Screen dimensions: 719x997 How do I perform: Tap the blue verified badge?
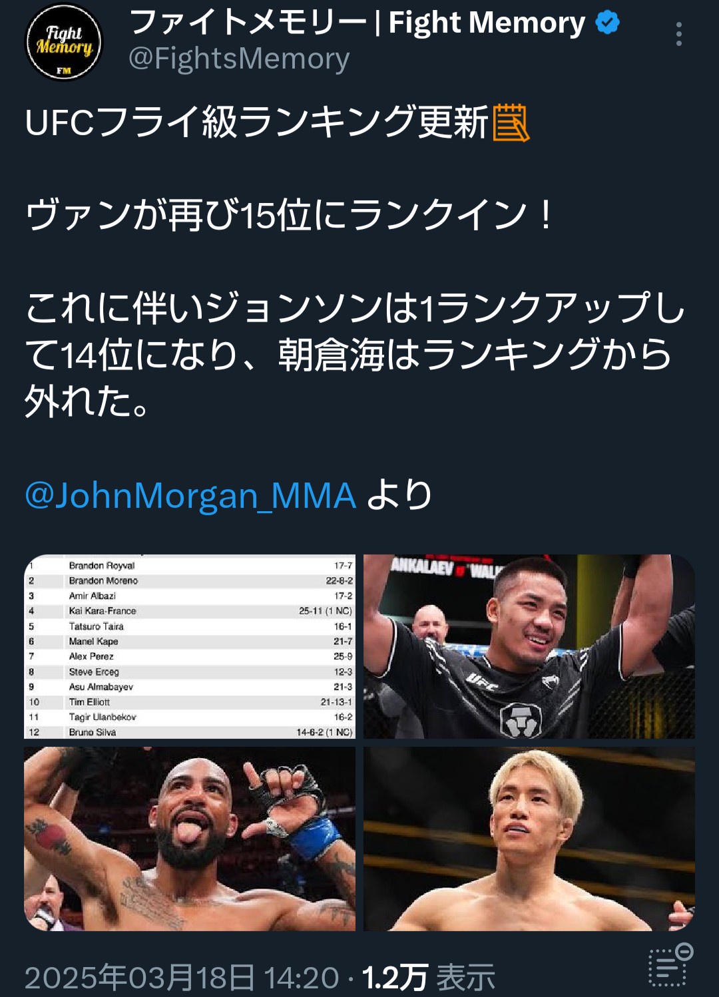pos(607,23)
